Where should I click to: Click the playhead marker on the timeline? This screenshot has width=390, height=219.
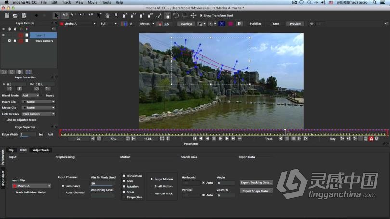click(x=285, y=132)
